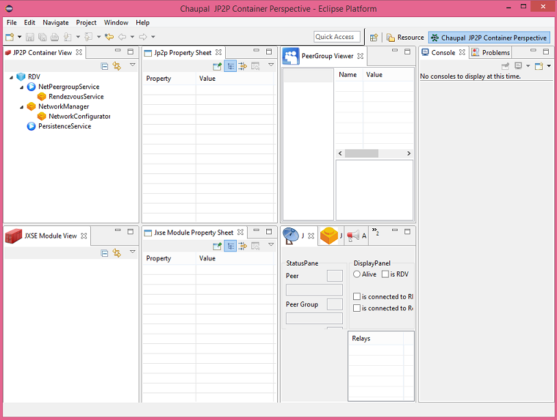Click the Print toolbar icon
This screenshot has height=420, width=557.
(x=54, y=37)
